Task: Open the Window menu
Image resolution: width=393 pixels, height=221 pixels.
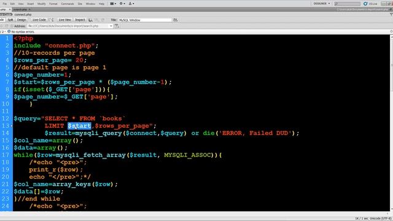Action: click(x=90, y=4)
